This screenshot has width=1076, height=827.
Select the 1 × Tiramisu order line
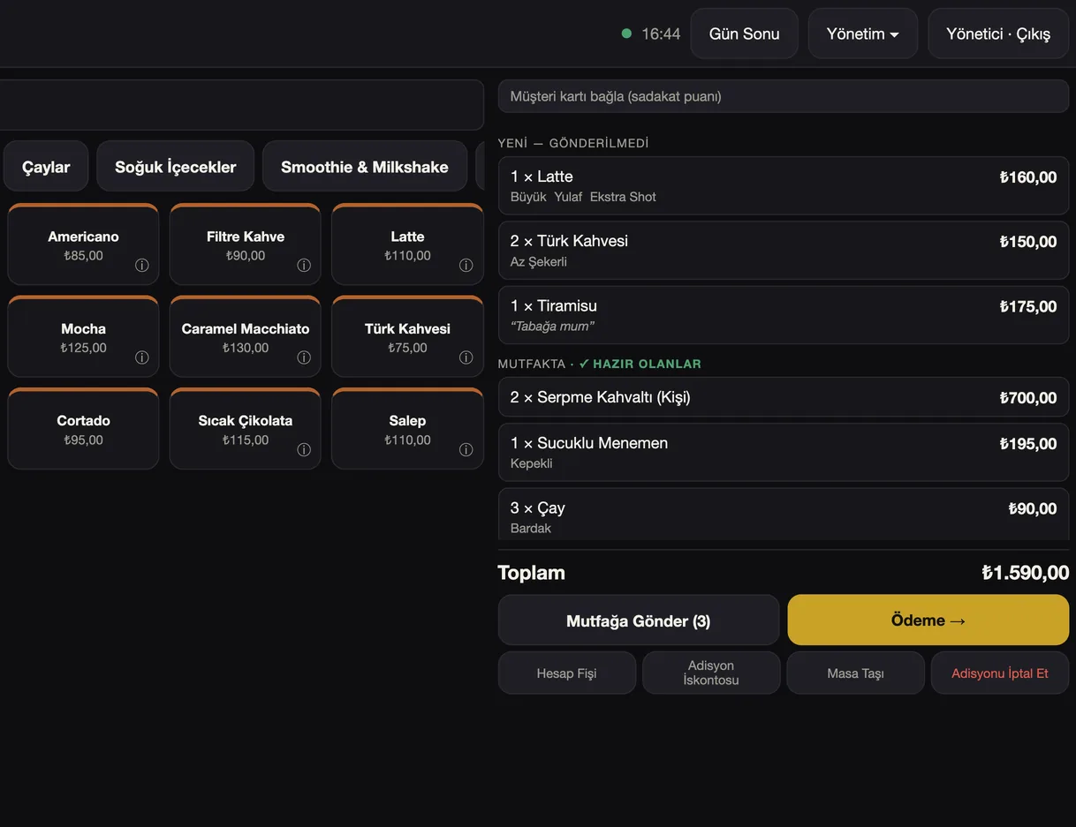784,315
